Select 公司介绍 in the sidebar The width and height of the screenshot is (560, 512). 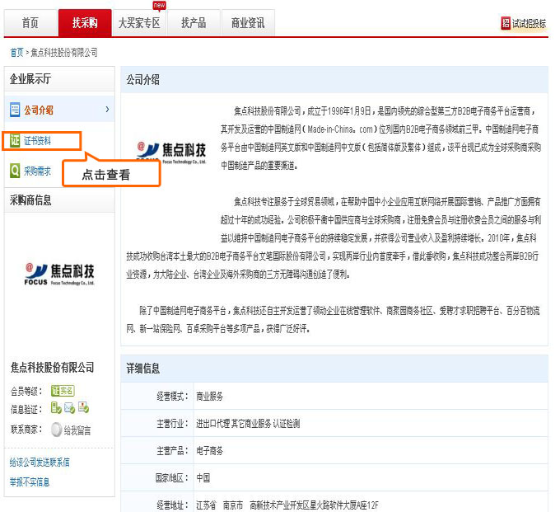point(39,110)
